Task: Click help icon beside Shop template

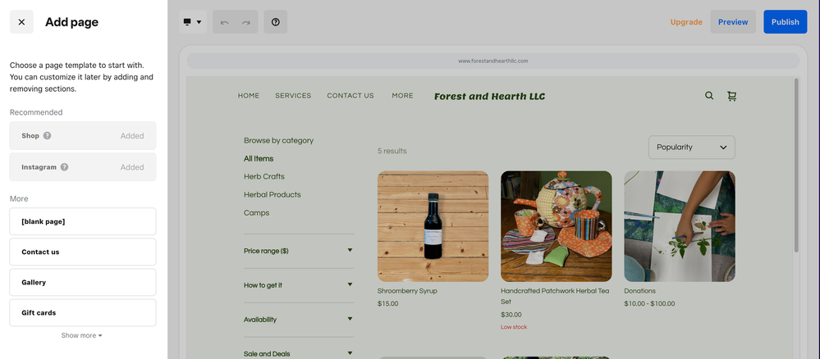Action: tap(47, 136)
